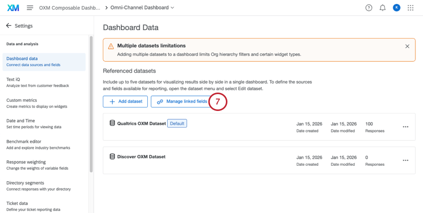Open the user account avatar
The height and width of the screenshot is (213, 423).
pos(397,8)
